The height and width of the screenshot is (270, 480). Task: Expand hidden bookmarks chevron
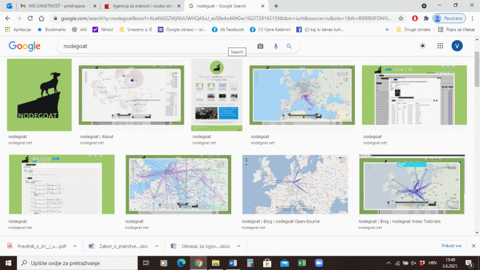tap(387, 30)
